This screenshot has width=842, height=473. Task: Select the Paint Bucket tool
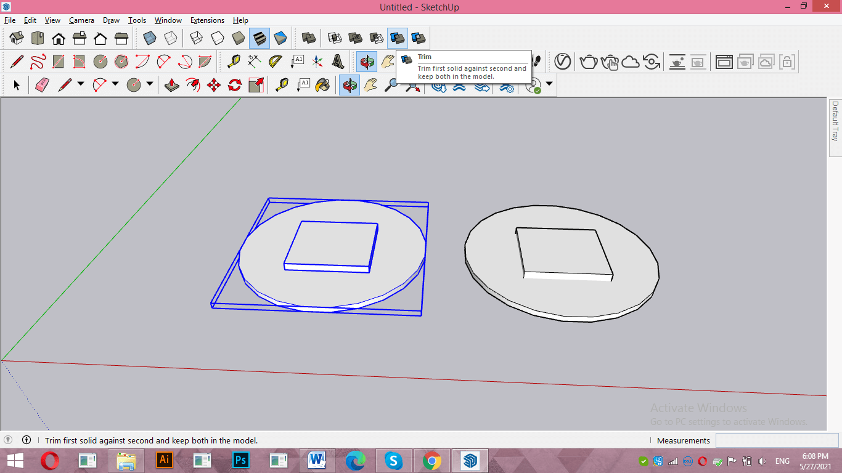[322, 85]
